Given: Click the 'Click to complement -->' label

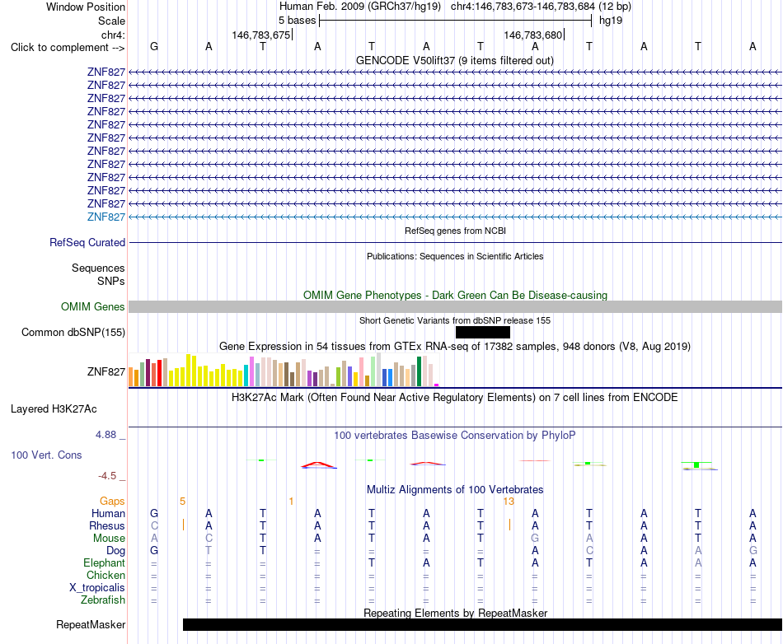Looking at the screenshot, I should click(68, 48).
